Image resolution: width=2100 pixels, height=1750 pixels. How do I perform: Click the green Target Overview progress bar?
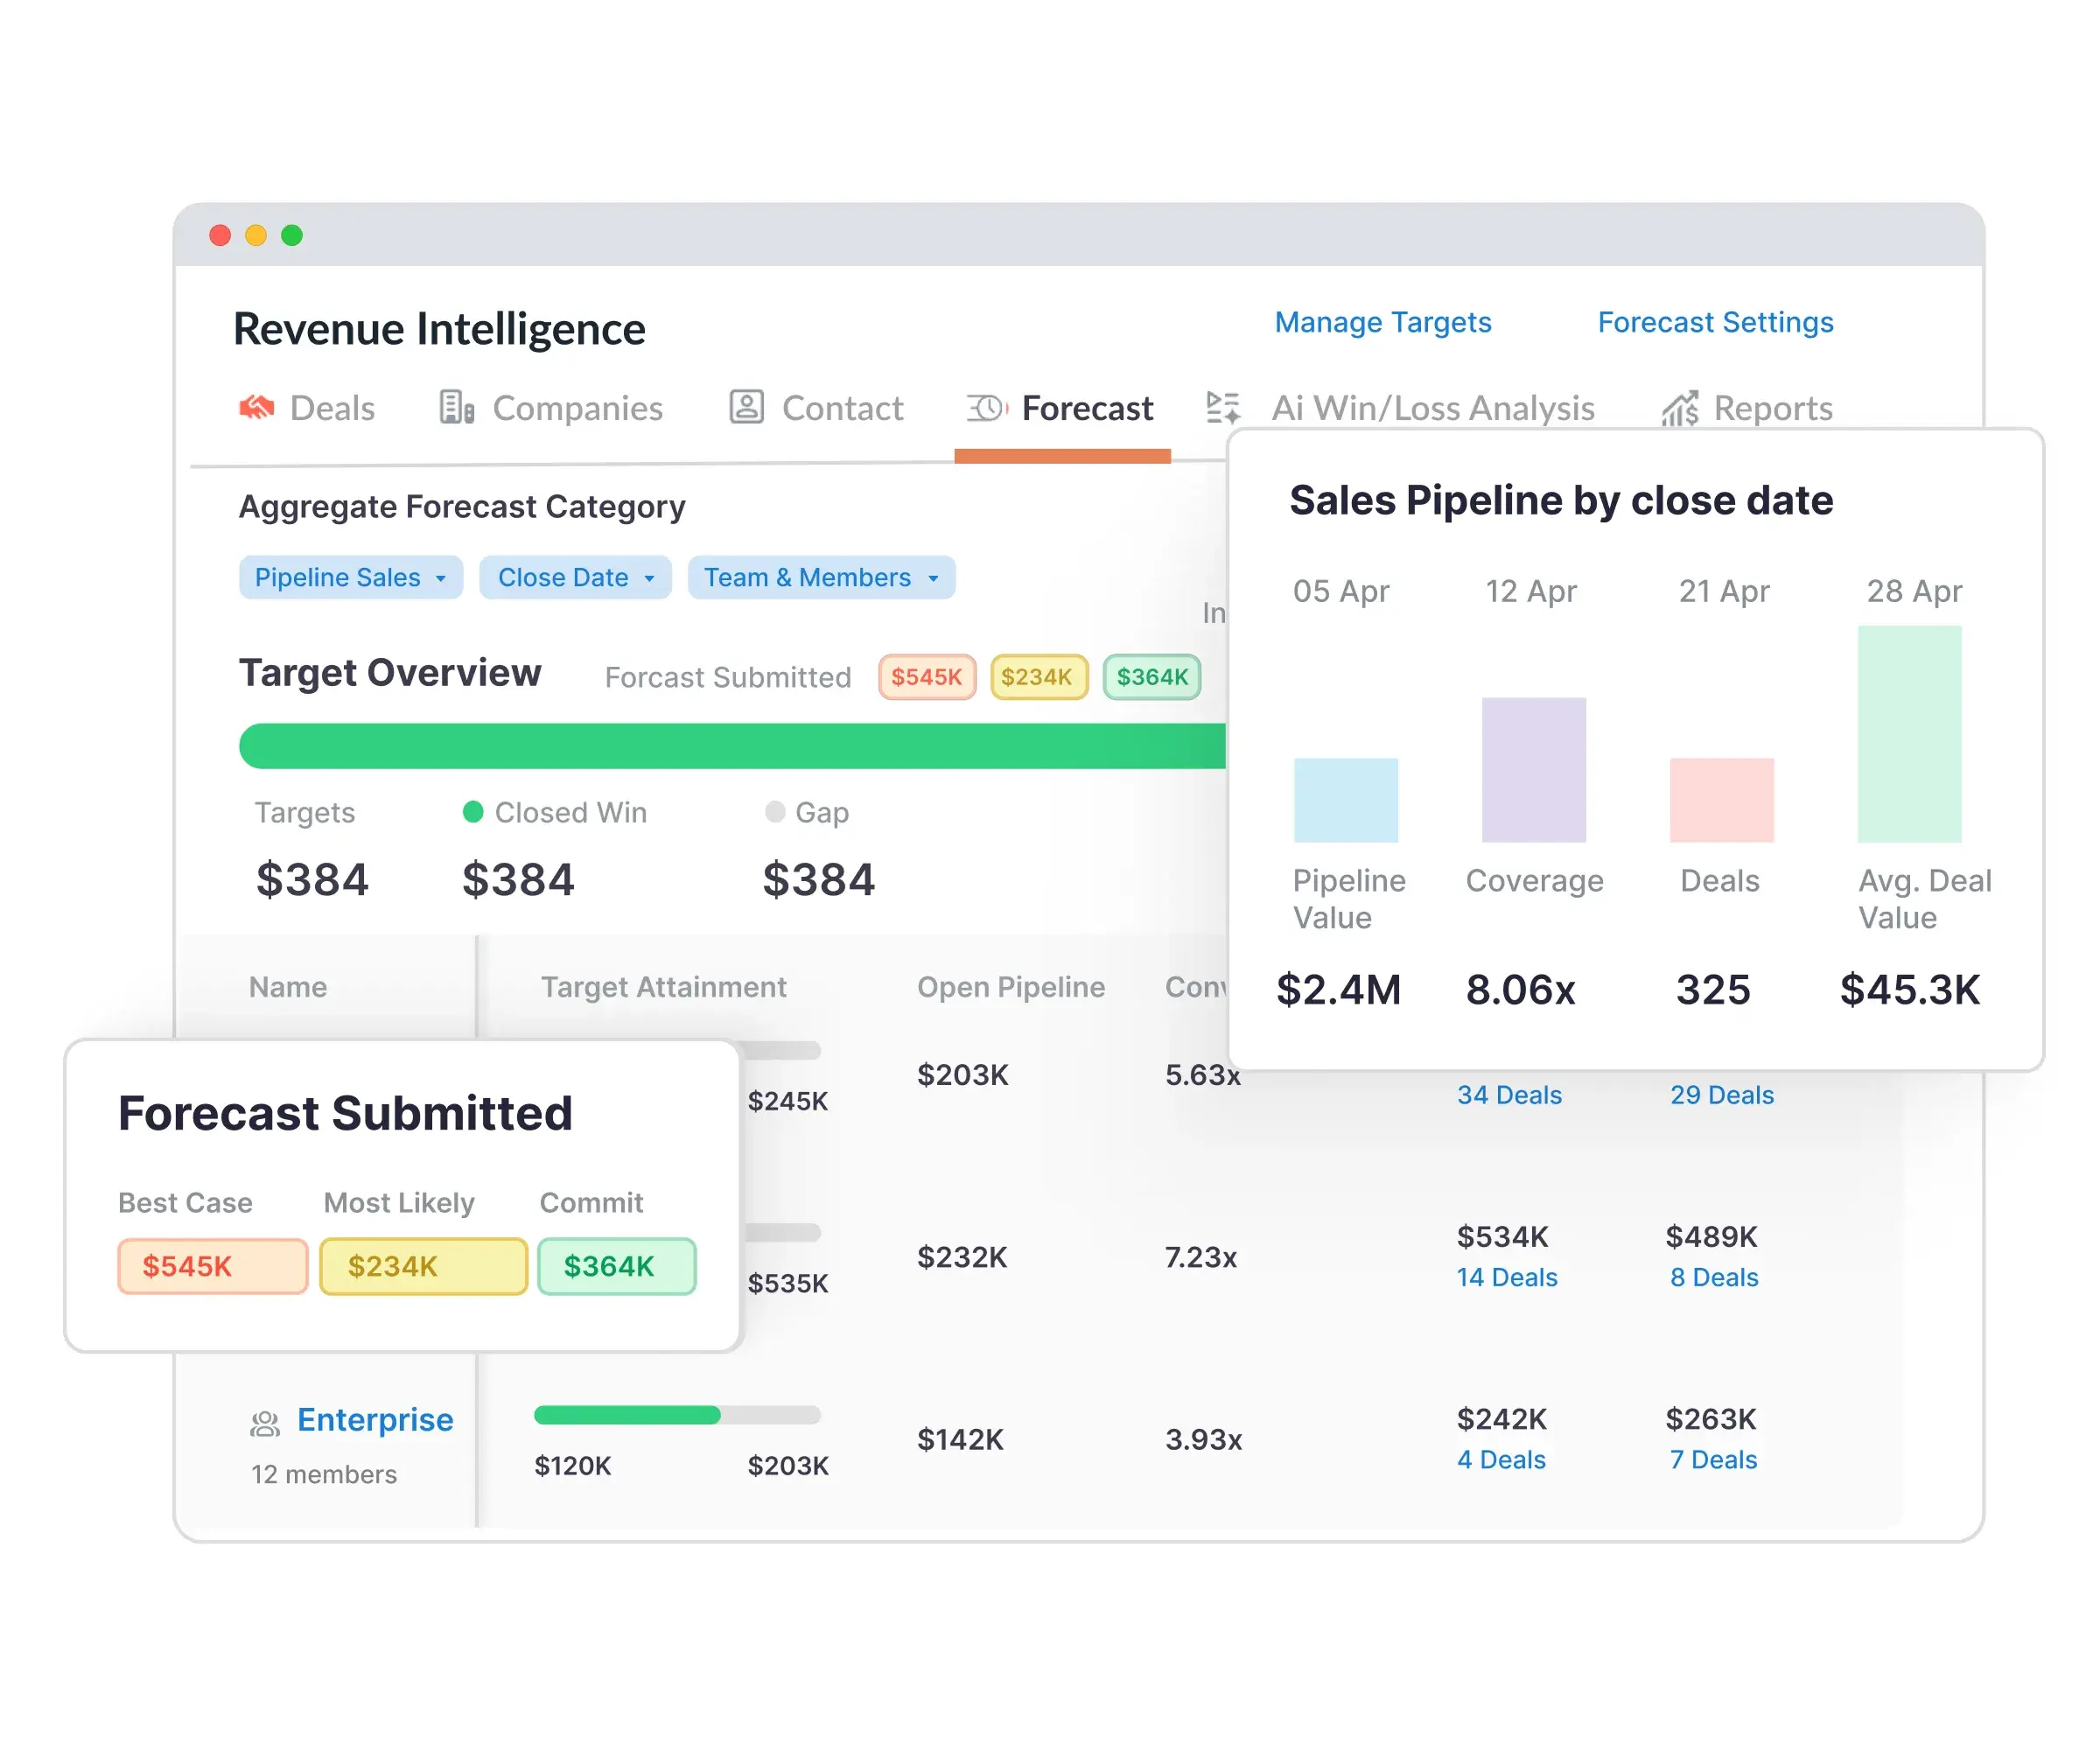click(x=732, y=746)
